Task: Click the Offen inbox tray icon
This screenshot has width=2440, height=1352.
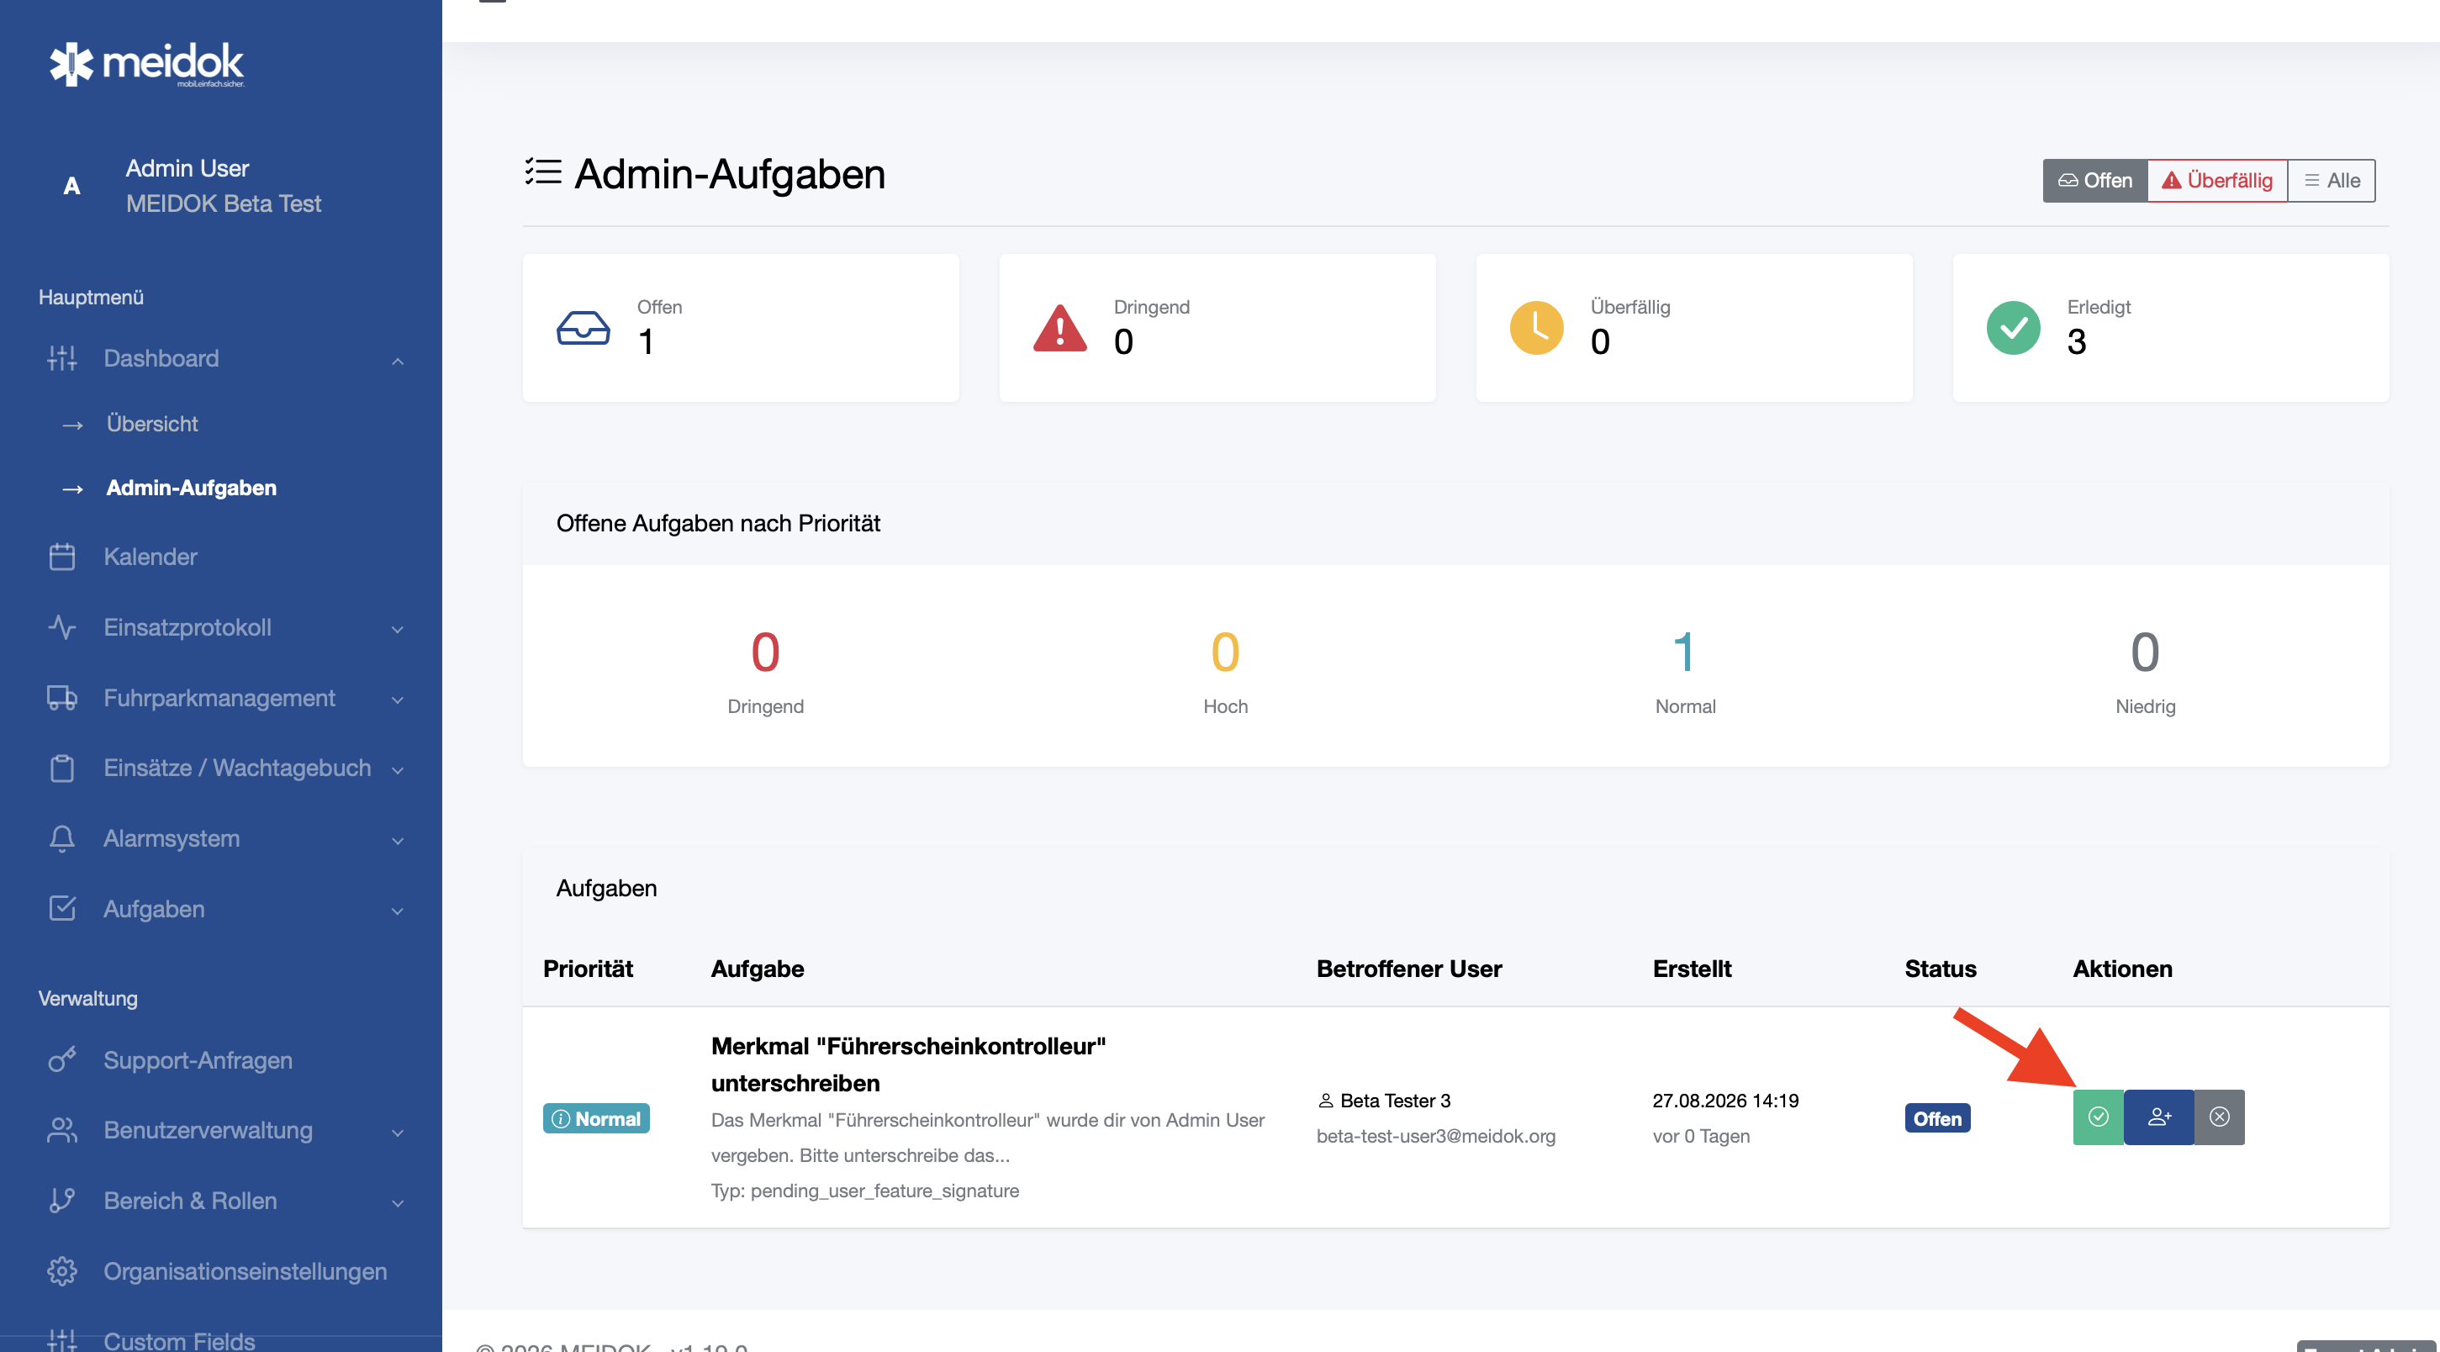Action: [x=583, y=328]
